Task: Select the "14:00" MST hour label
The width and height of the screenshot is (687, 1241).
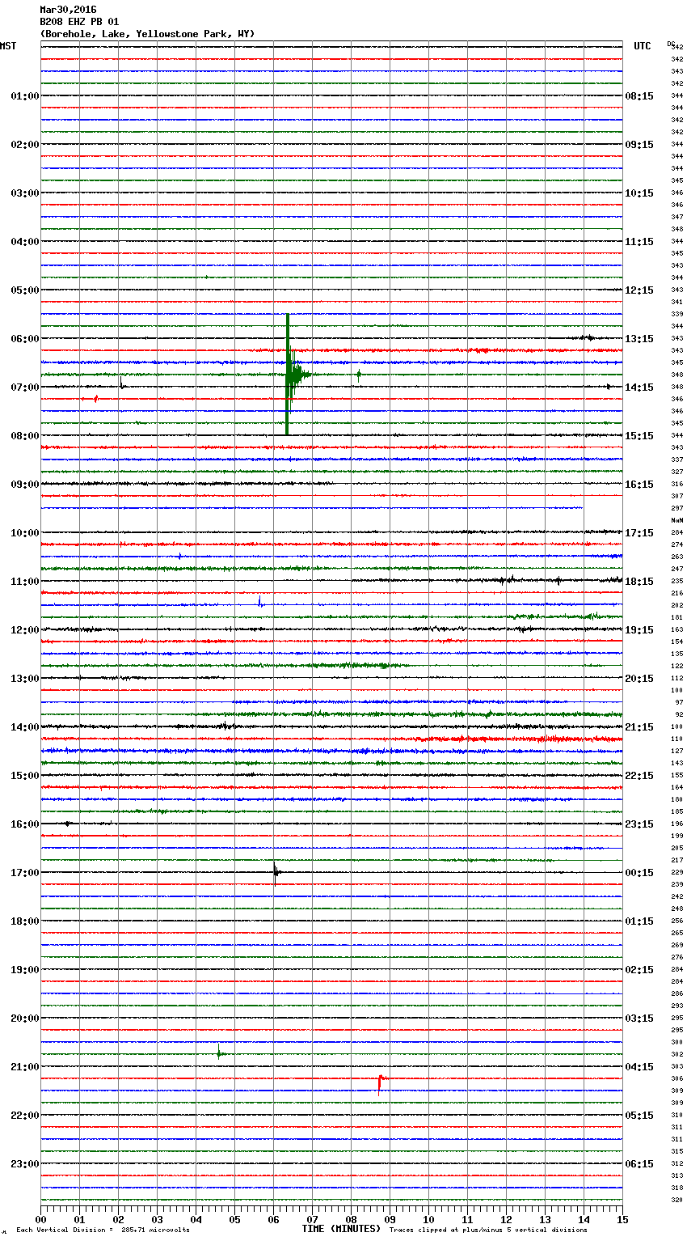Action: click(x=25, y=727)
